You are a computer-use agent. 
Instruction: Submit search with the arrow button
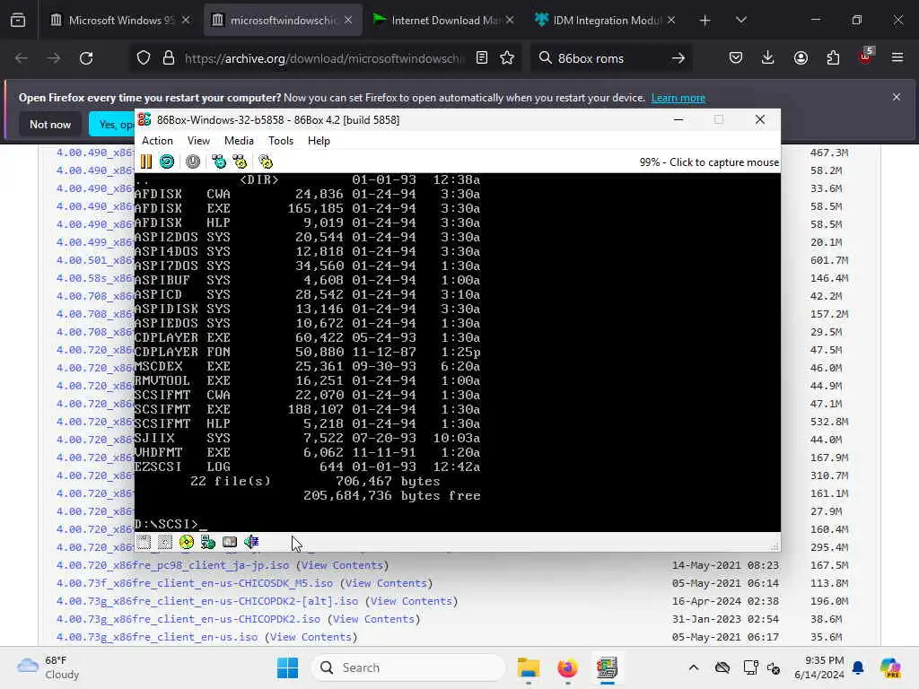pyautogui.click(x=678, y=58)
